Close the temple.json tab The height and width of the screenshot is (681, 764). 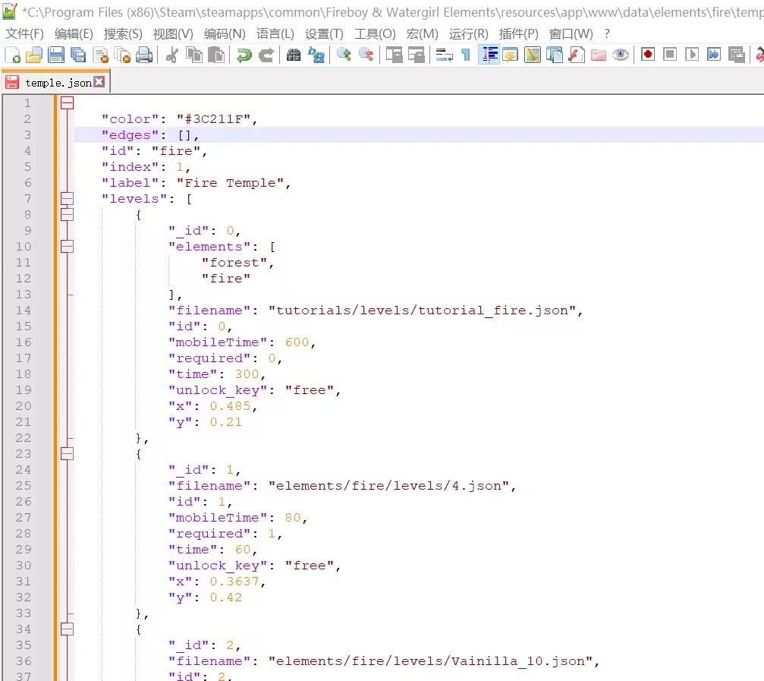(99, 82)
